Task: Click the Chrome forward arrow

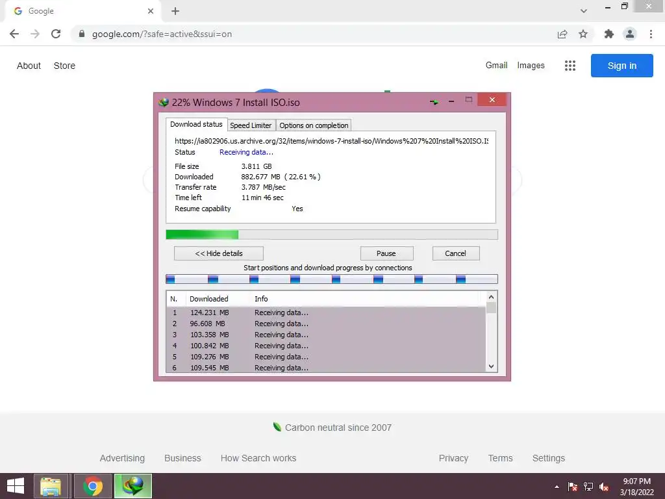Action: click(35, 34)
